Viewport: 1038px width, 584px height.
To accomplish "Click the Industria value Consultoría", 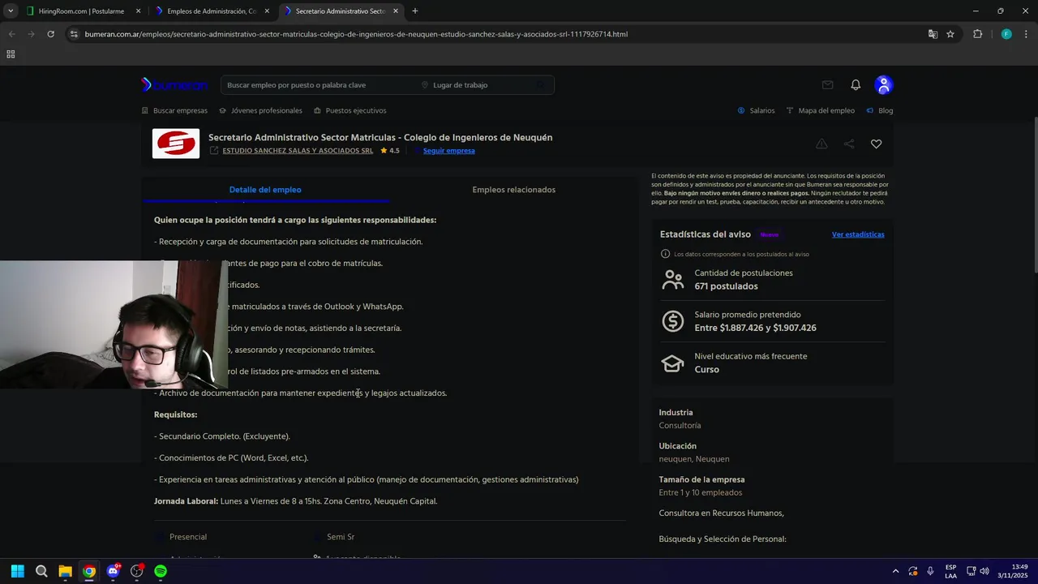I will (680, 426).
